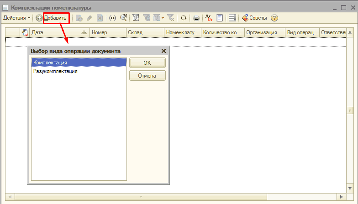Image resolution: width=358 pixels, height=204 pixels.
Task: Click the horizontal scrollbar right arrow
Action: point(342,196)
